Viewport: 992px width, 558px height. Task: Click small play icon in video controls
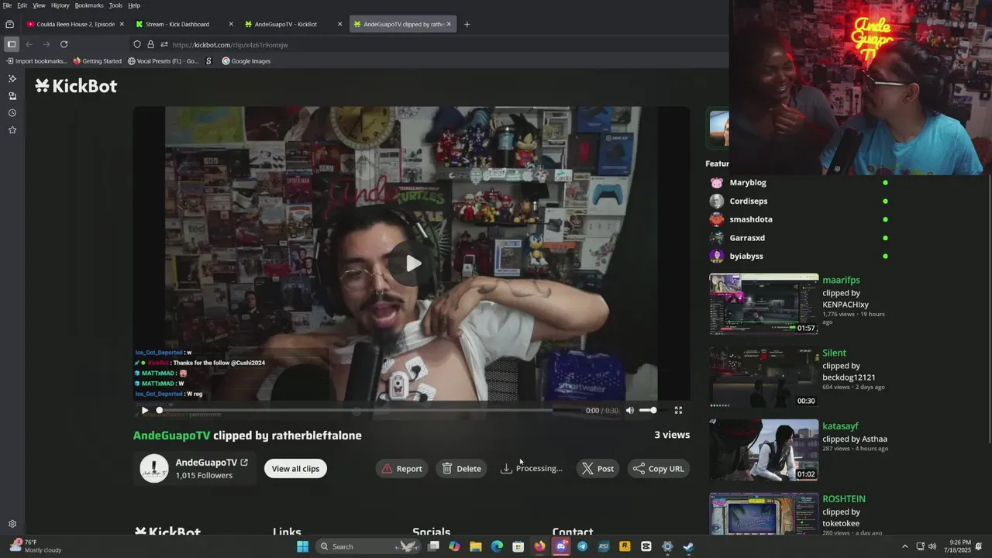pyautogui.click(x=144, y=411)
